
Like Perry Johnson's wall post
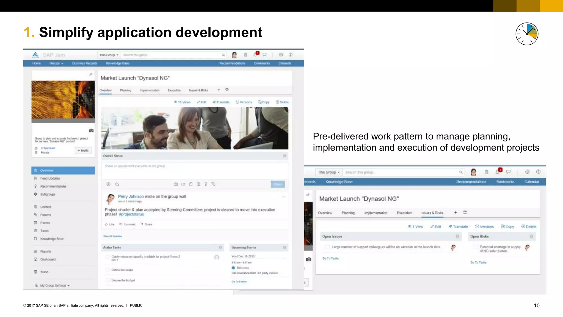(x=109, y=225)
